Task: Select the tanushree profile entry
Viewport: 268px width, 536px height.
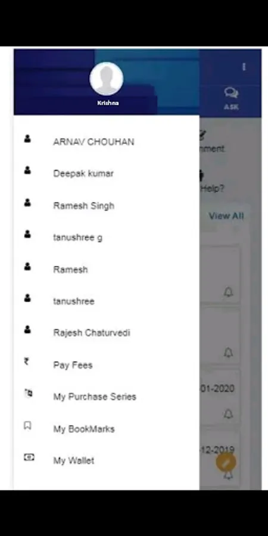Action: 107,301
